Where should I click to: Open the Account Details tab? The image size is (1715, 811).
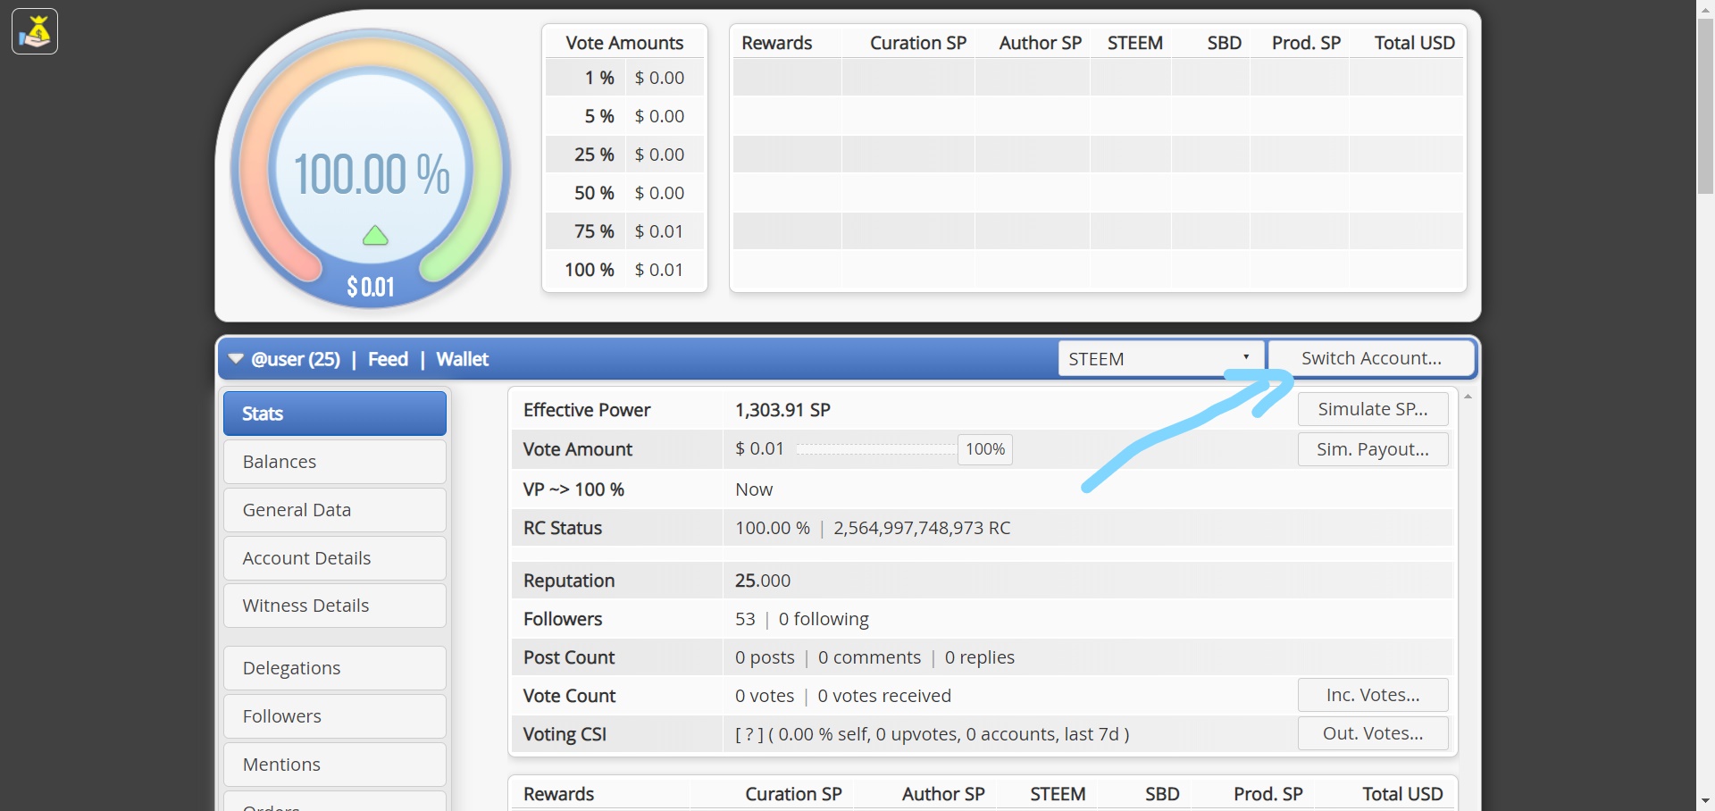(335, 558)
